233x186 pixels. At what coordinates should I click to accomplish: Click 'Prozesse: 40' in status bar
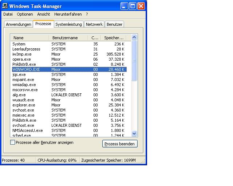click(13, 160)
